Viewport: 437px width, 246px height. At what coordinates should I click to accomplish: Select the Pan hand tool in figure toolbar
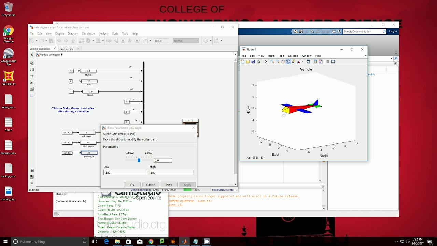[283, 61]
